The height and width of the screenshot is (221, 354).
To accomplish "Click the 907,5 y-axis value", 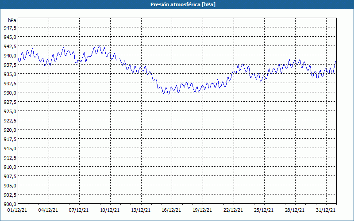I will click(x=10, y=176).
